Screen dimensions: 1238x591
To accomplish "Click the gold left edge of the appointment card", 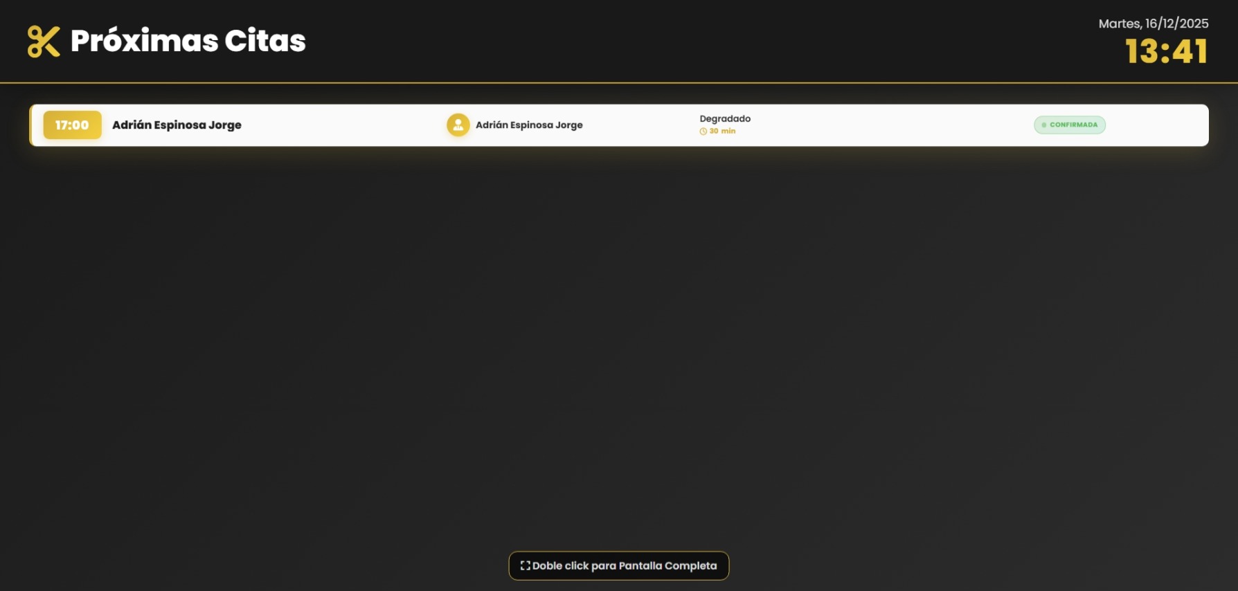I will tap(30, 125).
